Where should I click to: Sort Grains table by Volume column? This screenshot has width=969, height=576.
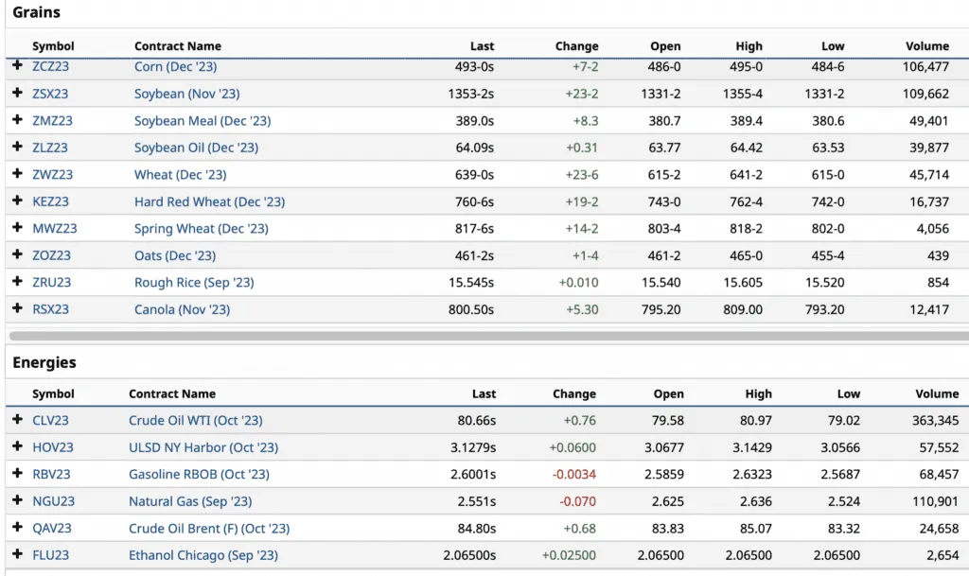926,45
